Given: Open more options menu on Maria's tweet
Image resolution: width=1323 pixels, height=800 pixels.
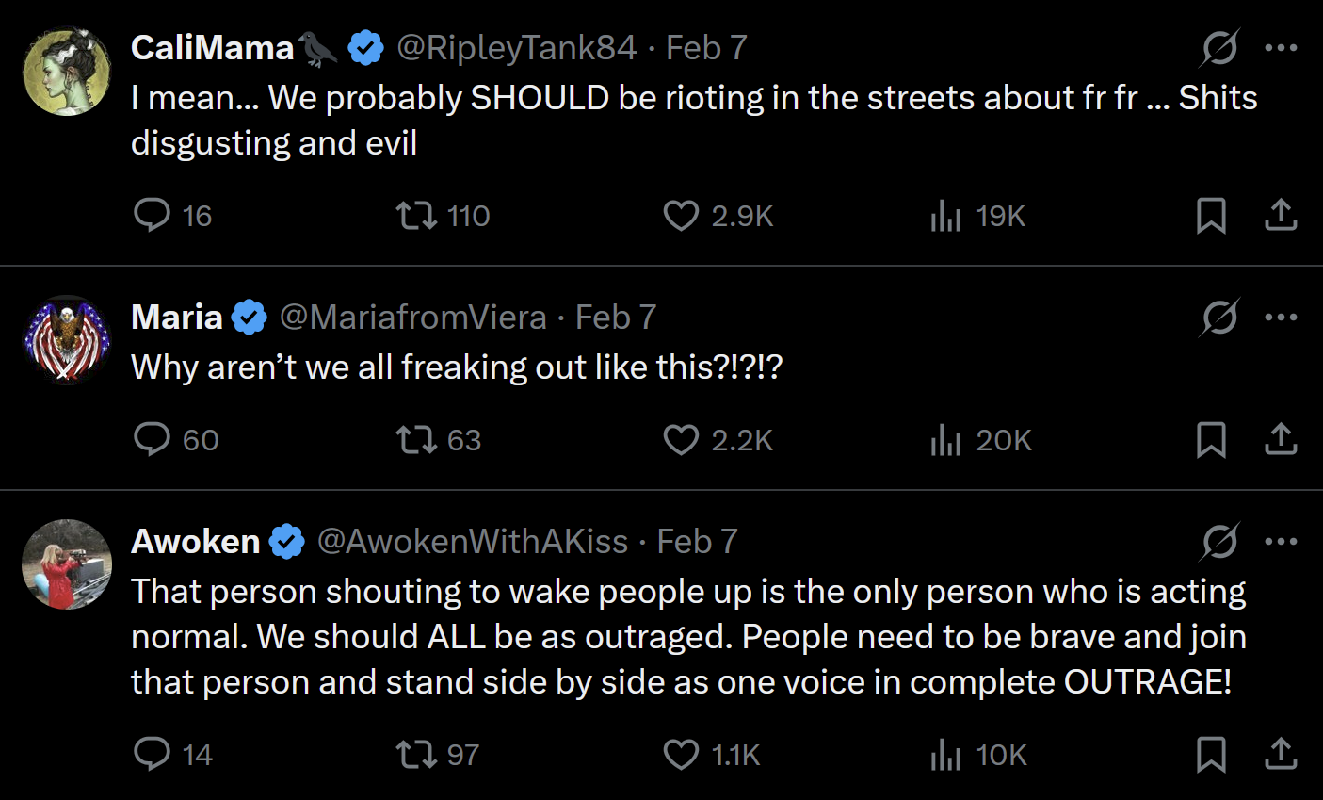Looking at the screenshot, I should click(x=1281, y=318).
